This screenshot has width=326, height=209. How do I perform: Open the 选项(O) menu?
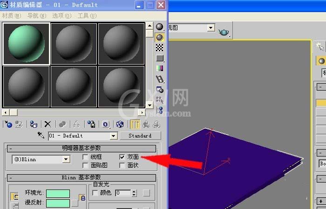[x=62, y=16]
